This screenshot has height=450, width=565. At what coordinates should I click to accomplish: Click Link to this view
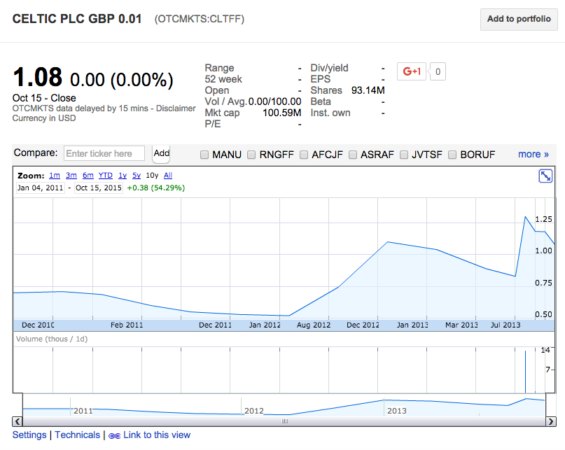pos(157,435)
